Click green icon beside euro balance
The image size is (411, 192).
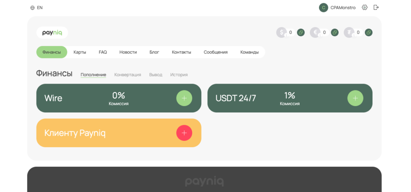pos(335,33)
